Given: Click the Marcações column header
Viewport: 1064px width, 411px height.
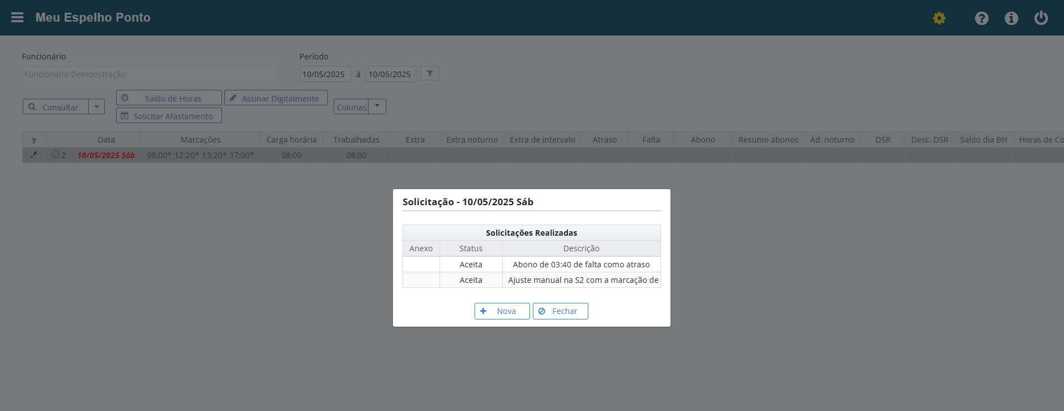Looking at the screenshot, I should (200, 140).
